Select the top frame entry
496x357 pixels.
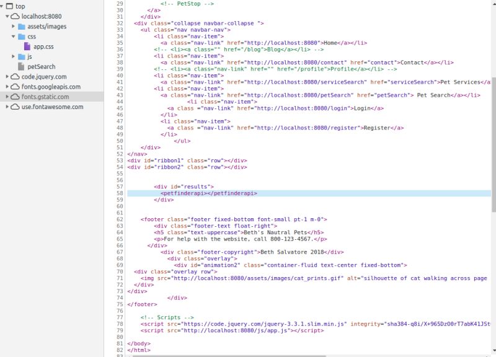tap(17, 7)
